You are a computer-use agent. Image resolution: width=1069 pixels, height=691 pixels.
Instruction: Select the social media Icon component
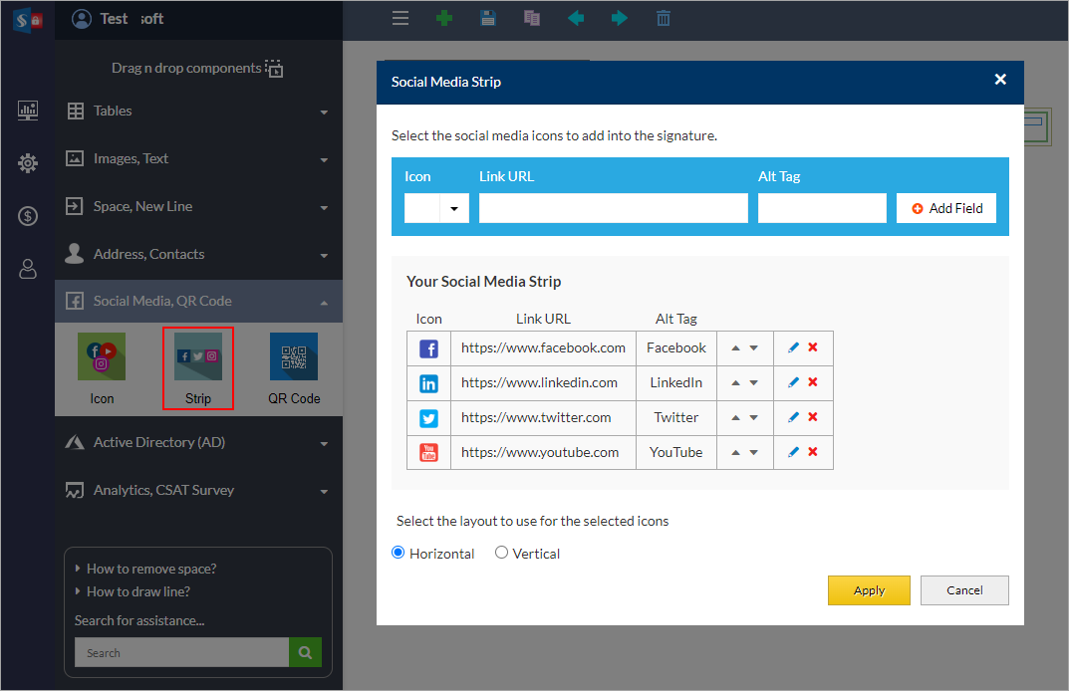coord(102,368)
